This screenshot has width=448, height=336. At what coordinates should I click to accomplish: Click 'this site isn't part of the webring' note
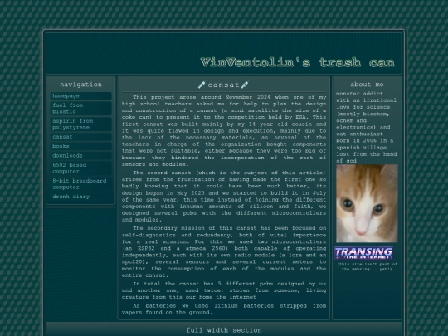click(368, 266)
